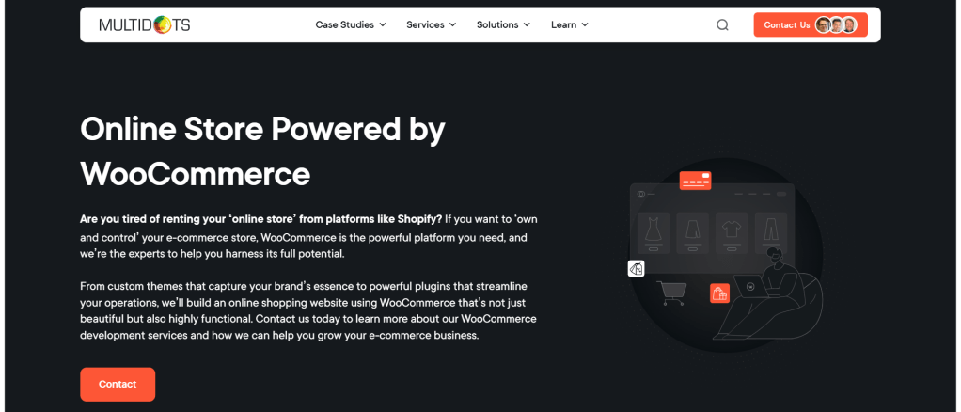961x412 pixels.
Task: Select the t-shirt product card in illustration
Action: coord(732,233)
